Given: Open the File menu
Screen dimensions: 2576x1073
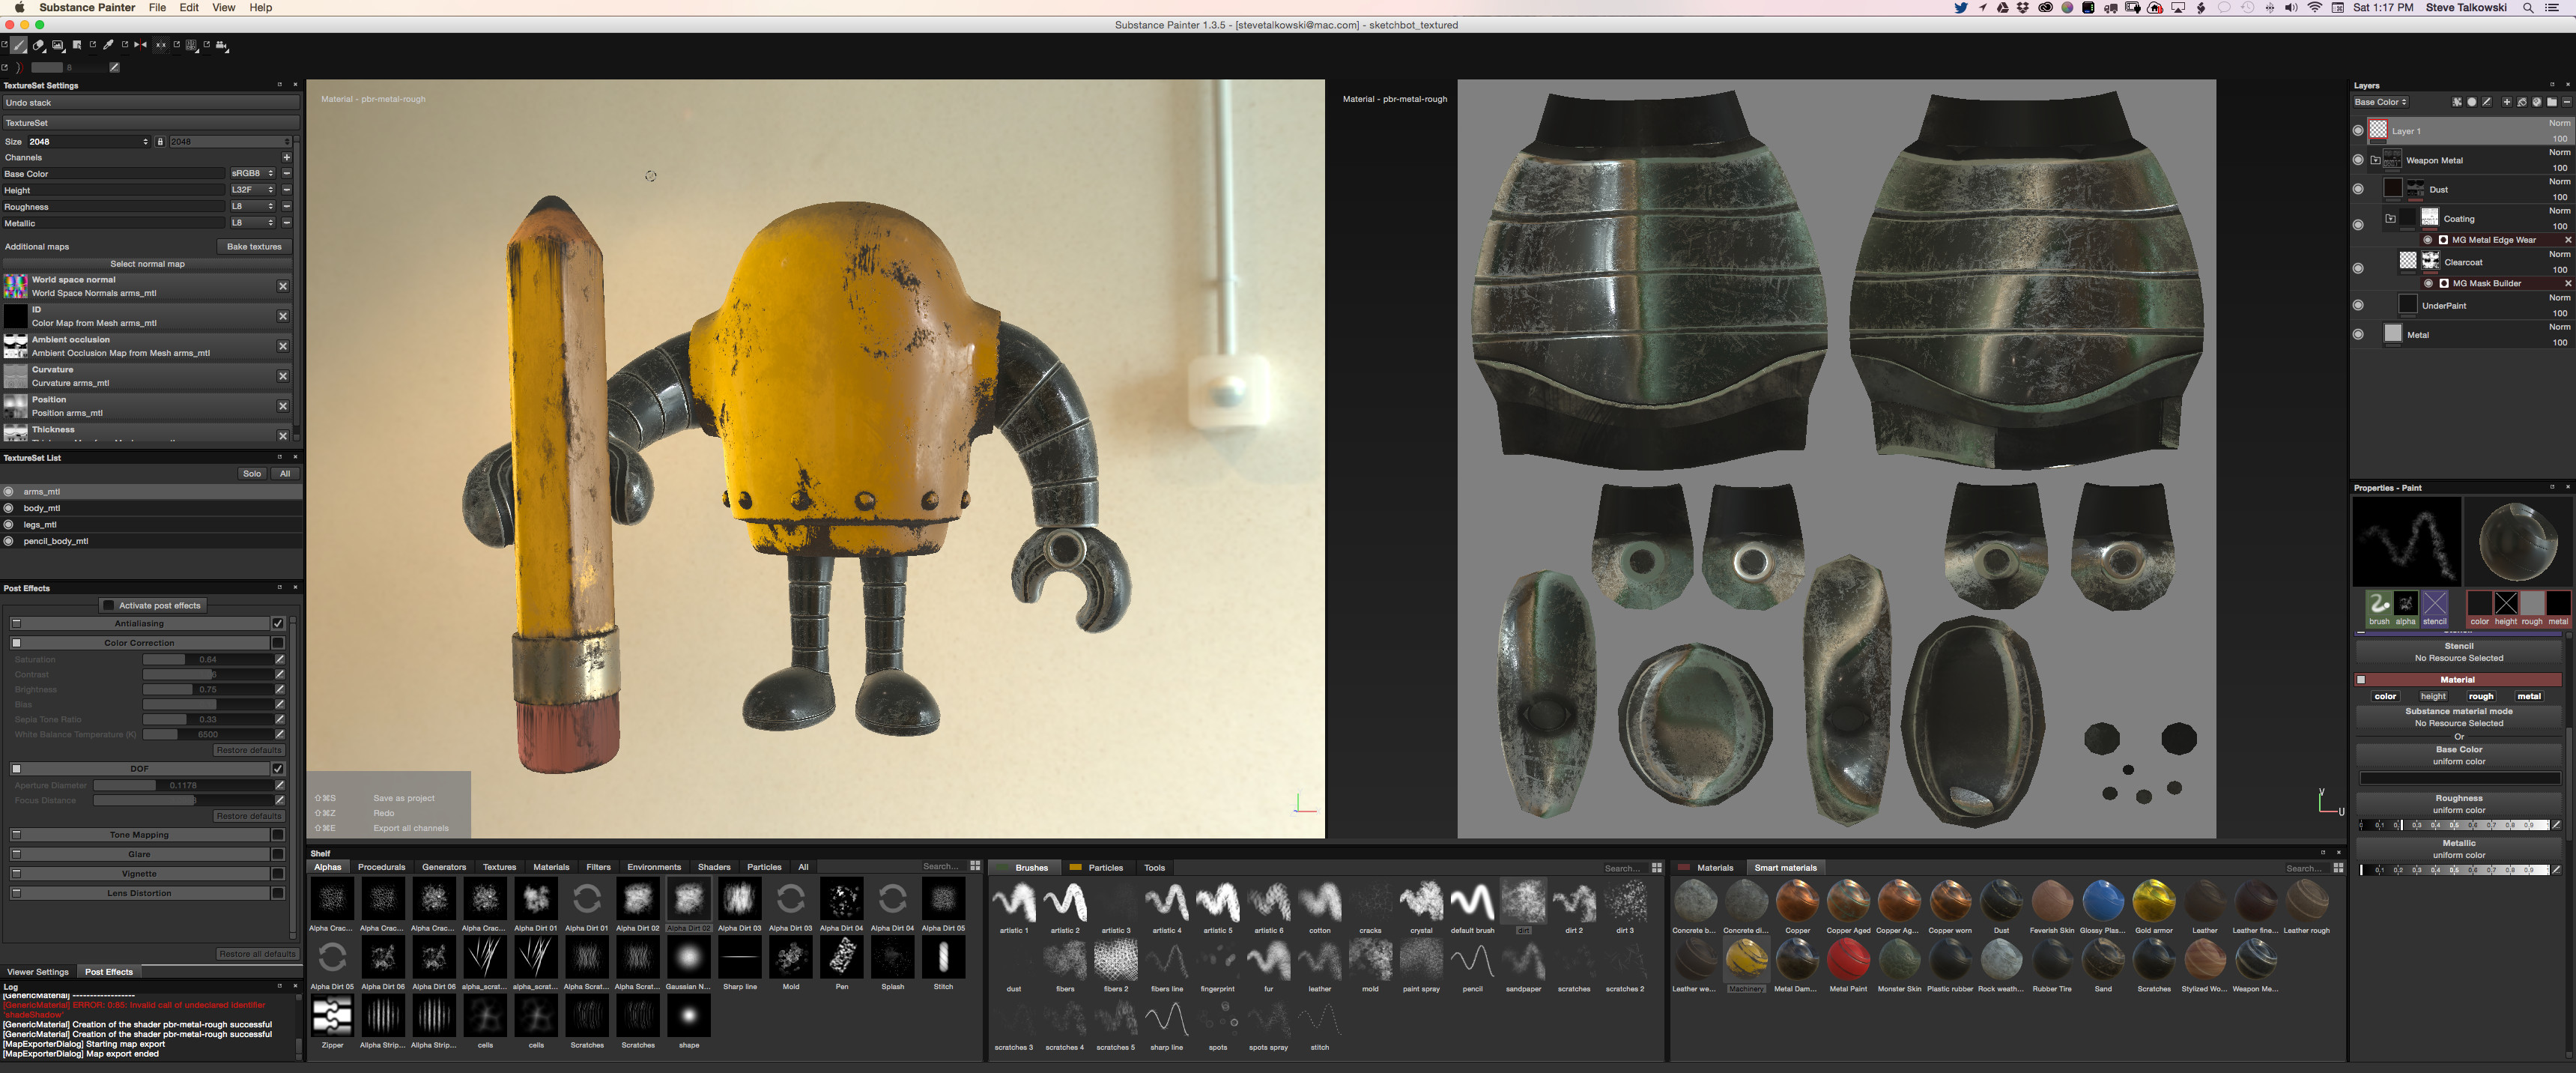Looking at the screenshot, I should click(157, 8).
